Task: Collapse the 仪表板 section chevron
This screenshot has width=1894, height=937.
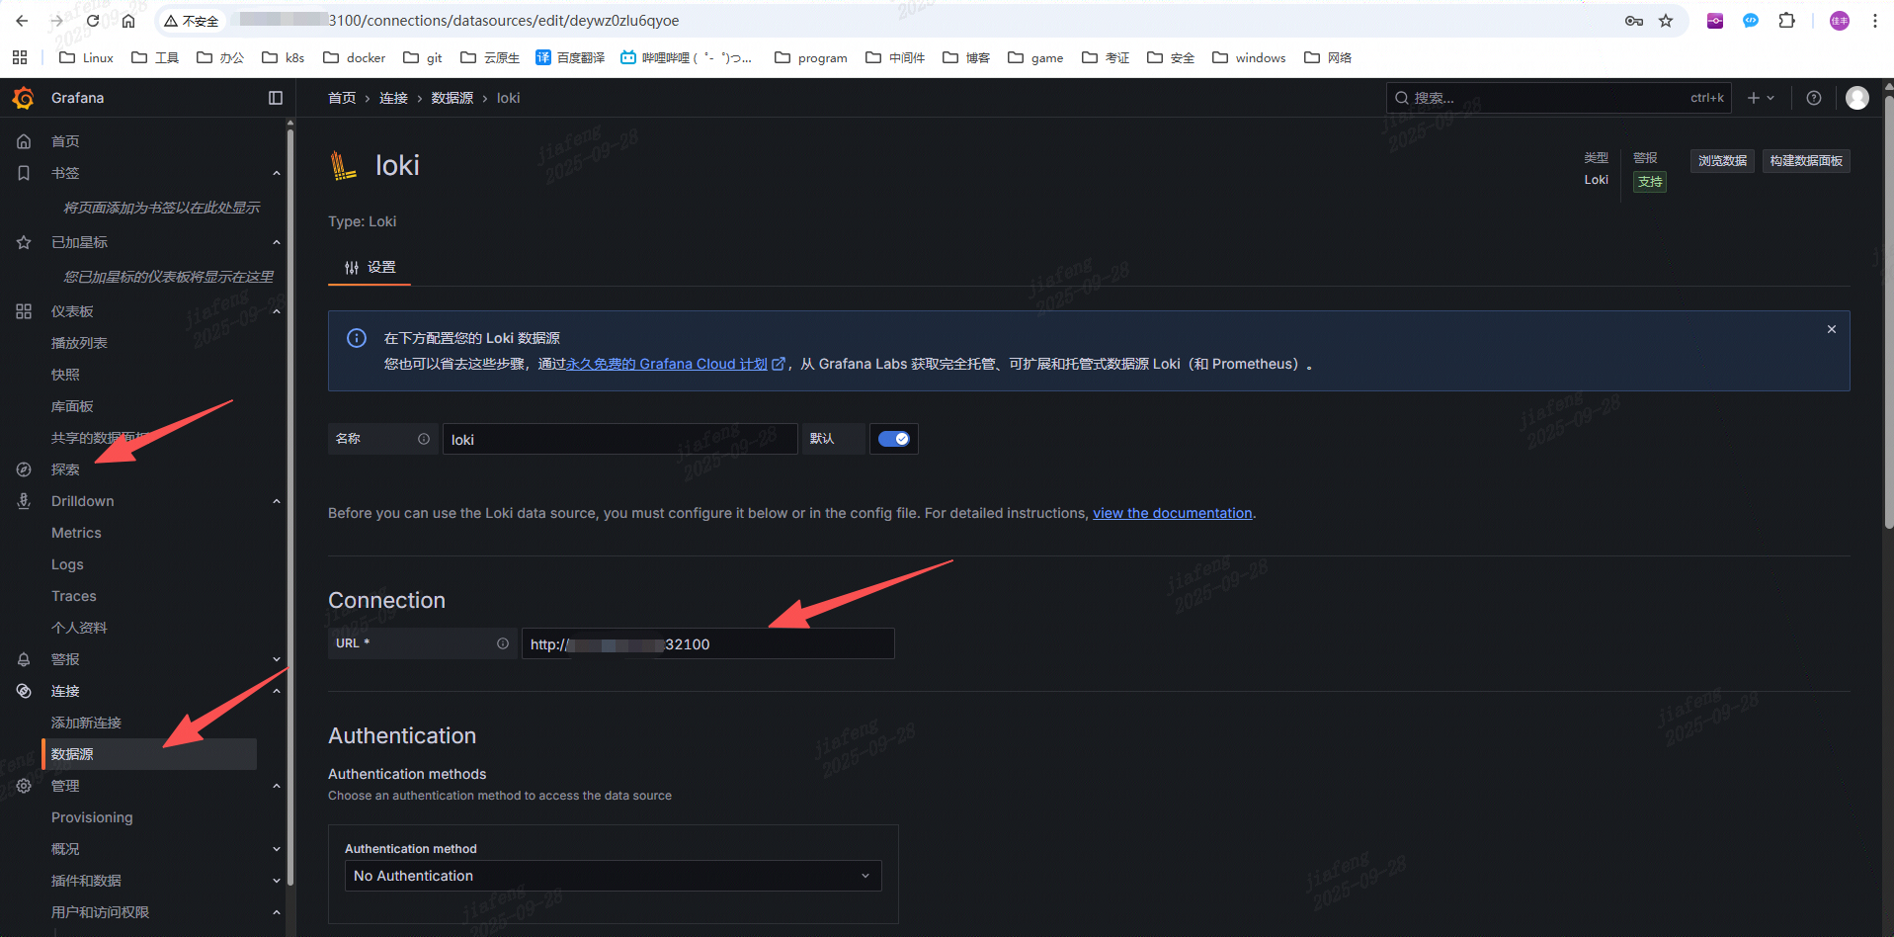Action: 277,311
